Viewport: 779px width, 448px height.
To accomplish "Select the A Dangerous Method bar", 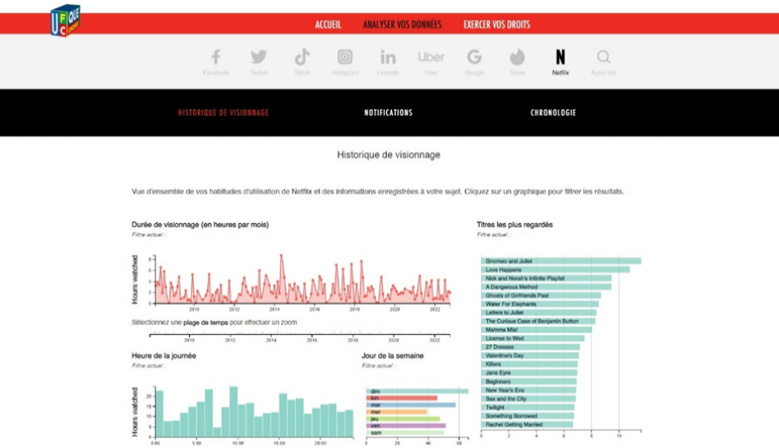I will coord(546,286).
